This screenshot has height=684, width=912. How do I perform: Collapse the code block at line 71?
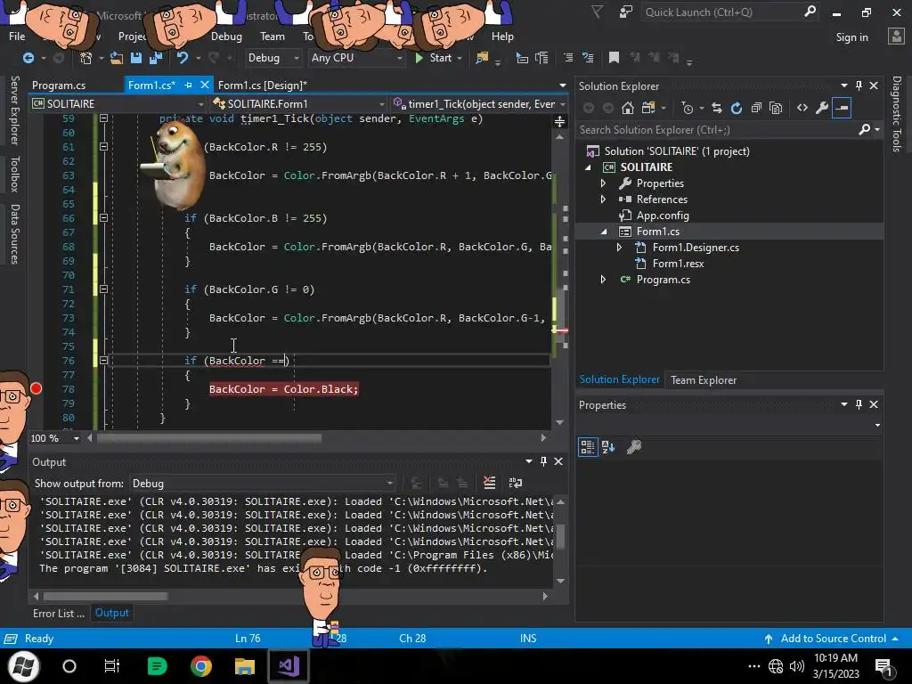[103, 289]
